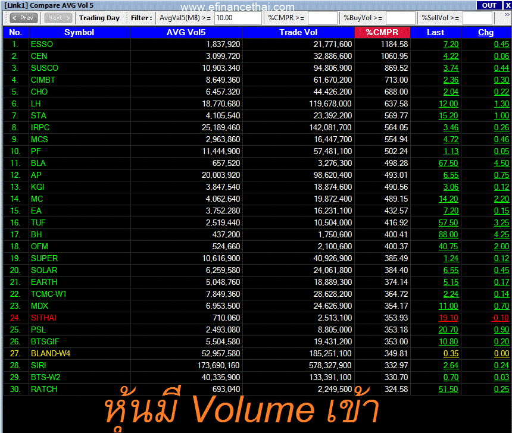Select the yellow BLAND-W4 symbol
Image resolution: width=512 pixels, height=433 pixels.
point(51,353)
